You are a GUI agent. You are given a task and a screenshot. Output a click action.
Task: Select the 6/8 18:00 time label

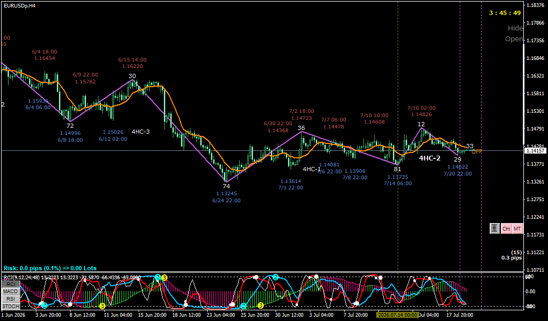pyautogui.click(x=70, y=140)
